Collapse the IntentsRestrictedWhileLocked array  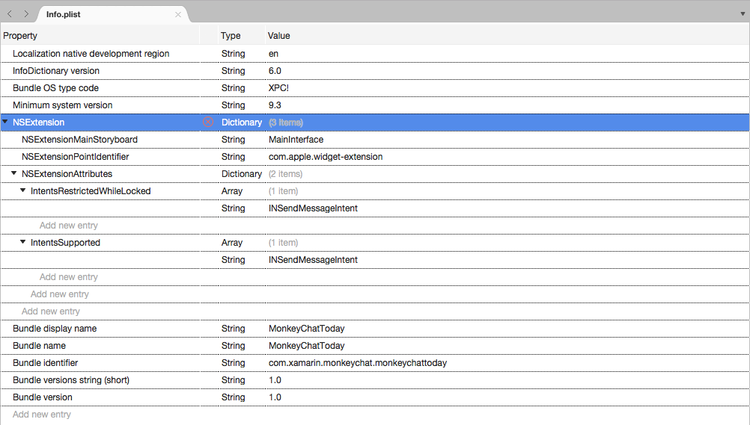click(22, 190)
